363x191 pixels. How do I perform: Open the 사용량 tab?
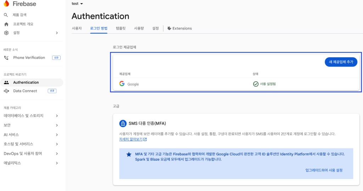pos(139,28)
